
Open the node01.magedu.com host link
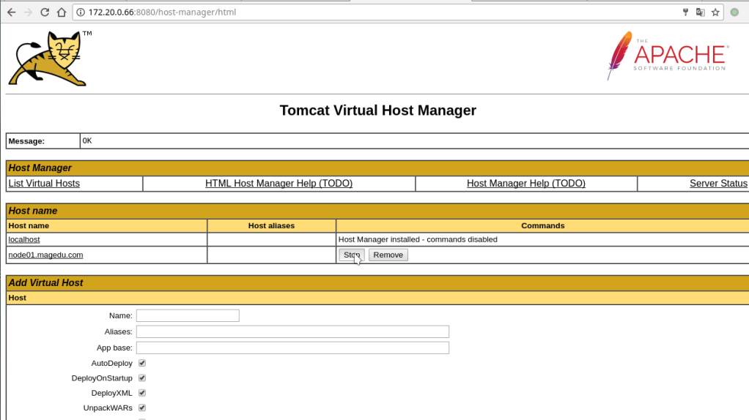click(46, 255)
